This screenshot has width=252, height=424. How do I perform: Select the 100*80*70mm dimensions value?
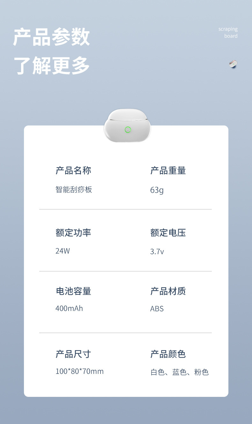pyautogui.click(x=79, y=371)
